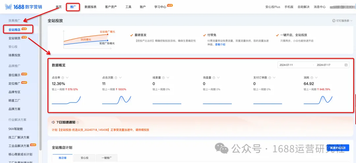Image resolution: width=356 pixels, height=163 pixels.
Task: Open the 线索量 metric help icon
Action: [x=163, y=78]
